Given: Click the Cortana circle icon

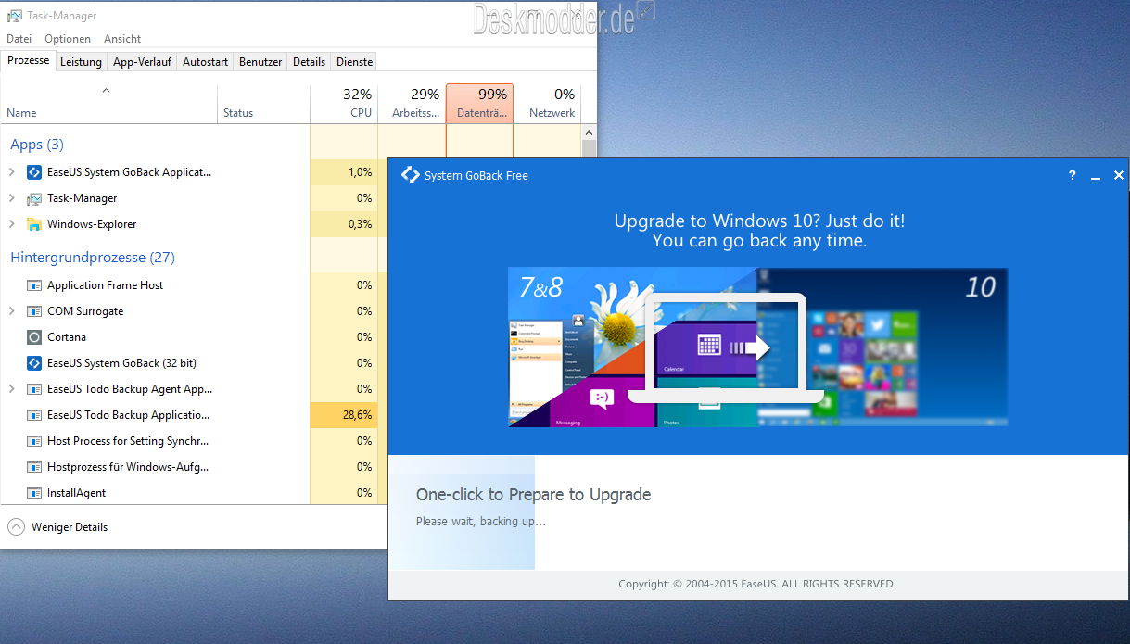Looking at the screenshot, I should tap(34, 337).
